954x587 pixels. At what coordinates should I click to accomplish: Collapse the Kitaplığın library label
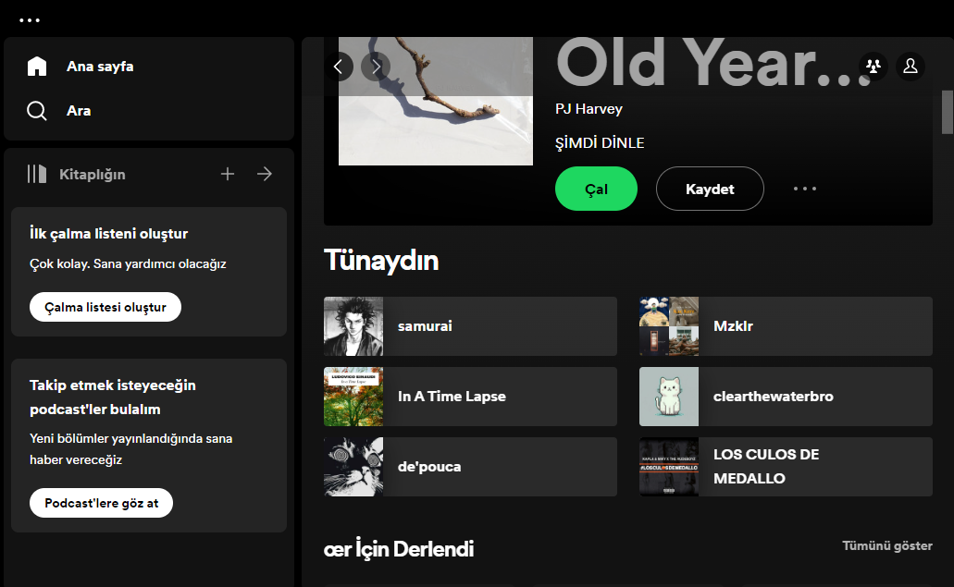[93, 175]
